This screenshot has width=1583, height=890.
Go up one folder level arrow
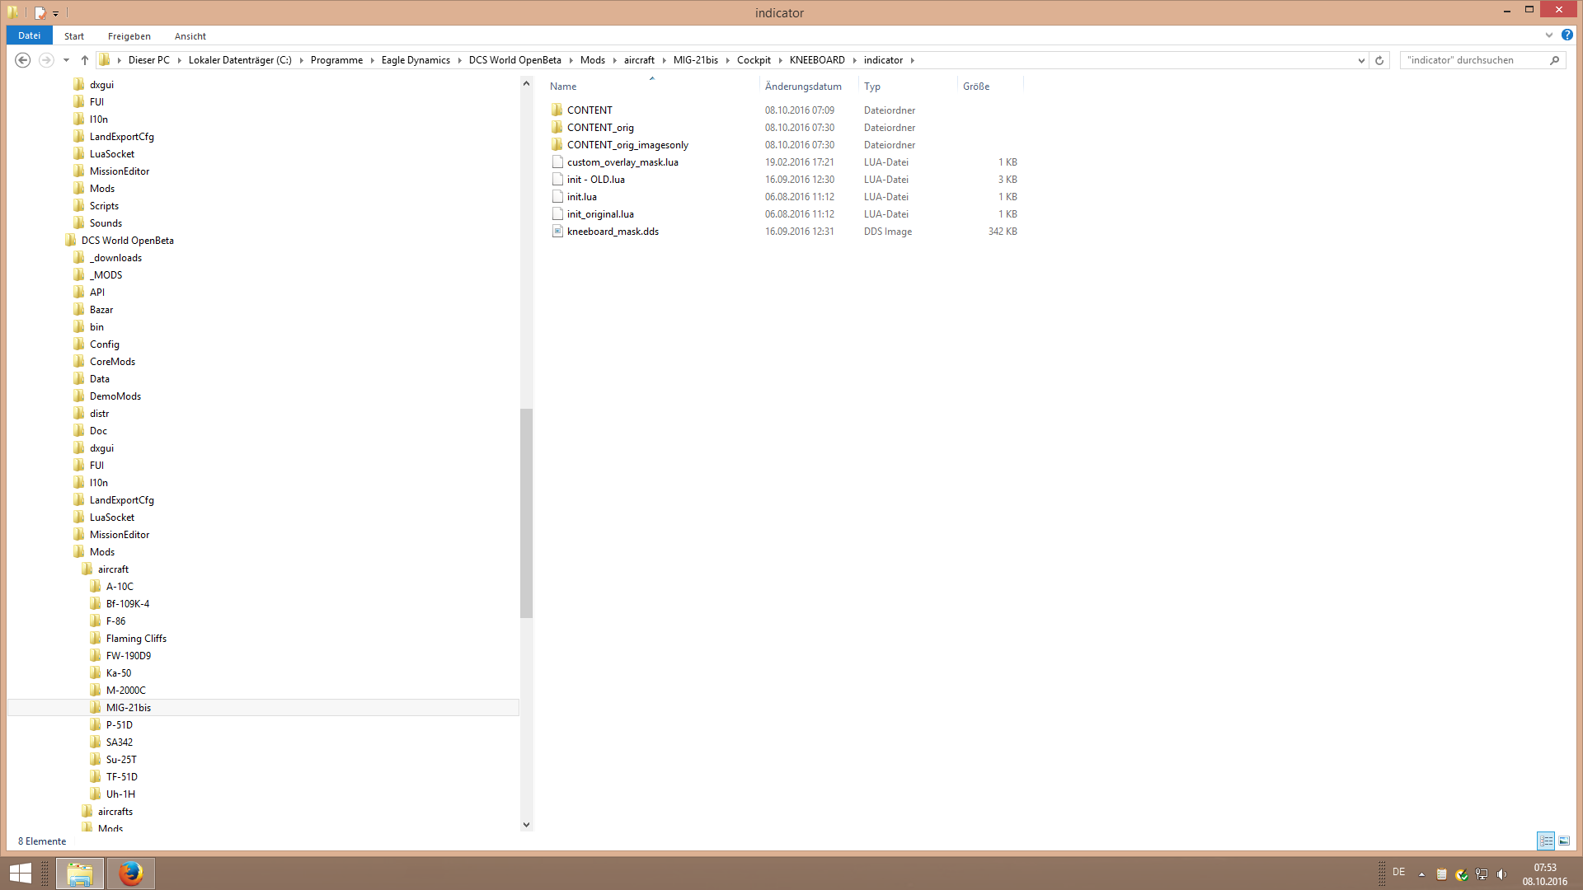(84, 60)
